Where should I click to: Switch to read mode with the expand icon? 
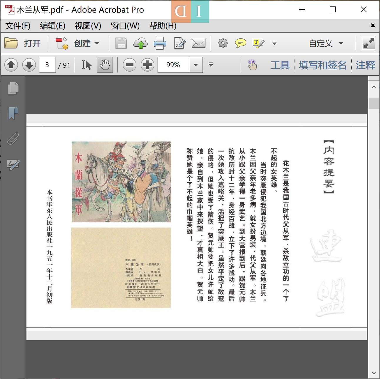pos(369,43)
